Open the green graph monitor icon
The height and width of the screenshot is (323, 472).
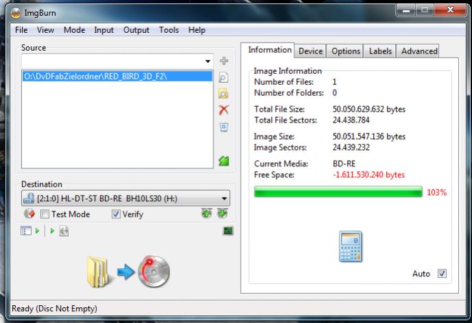click(x=228, y=231)
